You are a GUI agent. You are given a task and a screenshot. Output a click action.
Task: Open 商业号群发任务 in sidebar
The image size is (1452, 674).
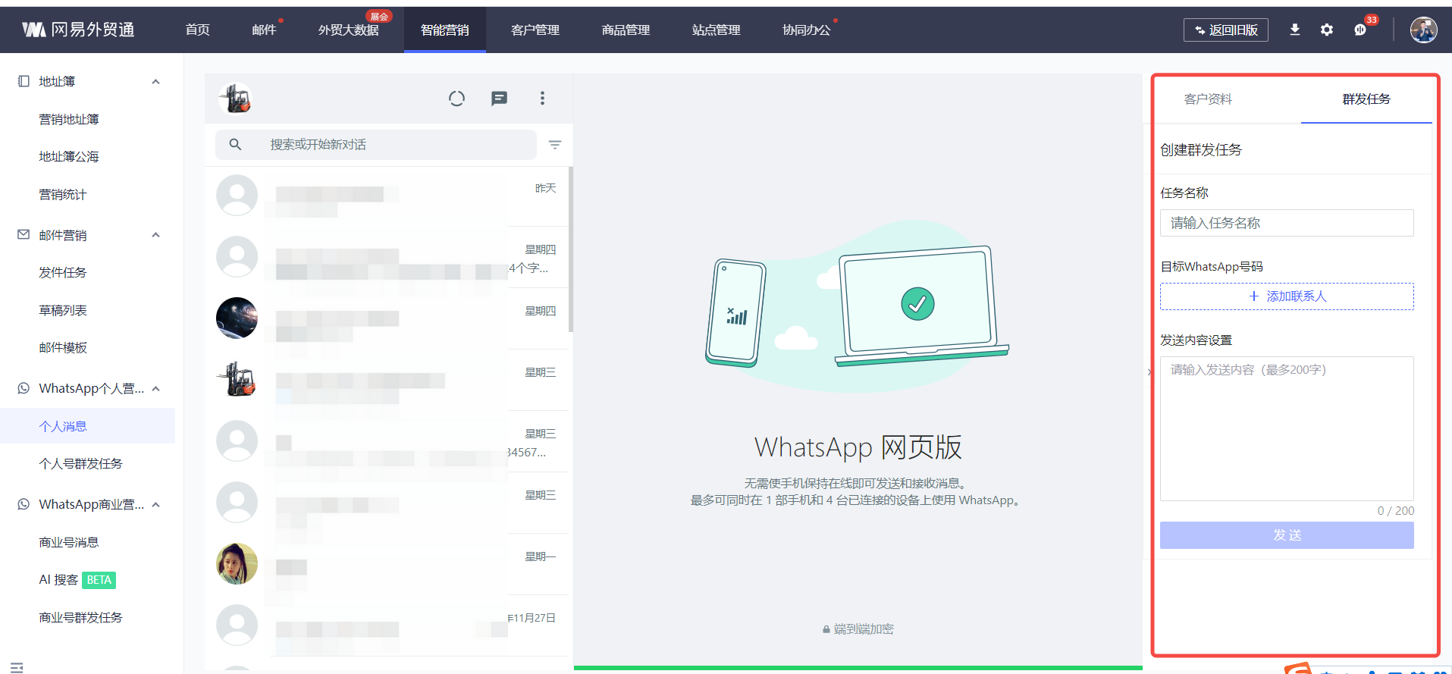pyautogui.click(x=80, y=617)
